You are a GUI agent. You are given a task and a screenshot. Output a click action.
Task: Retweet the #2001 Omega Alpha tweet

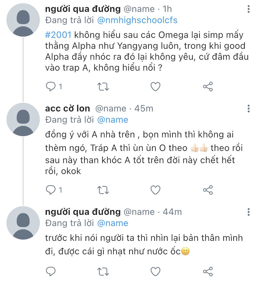pyautogui.click(x=103, y=87)
